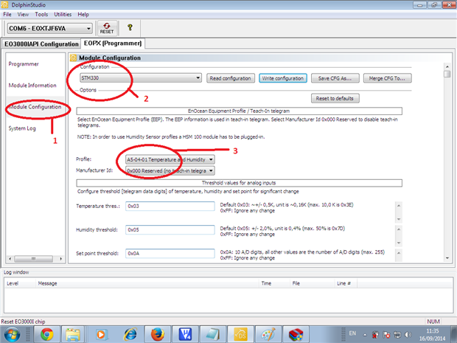The image size is (457, 343).
Task: Open Windows Explorer folder icon in taskbar
Action: (74, 334)
